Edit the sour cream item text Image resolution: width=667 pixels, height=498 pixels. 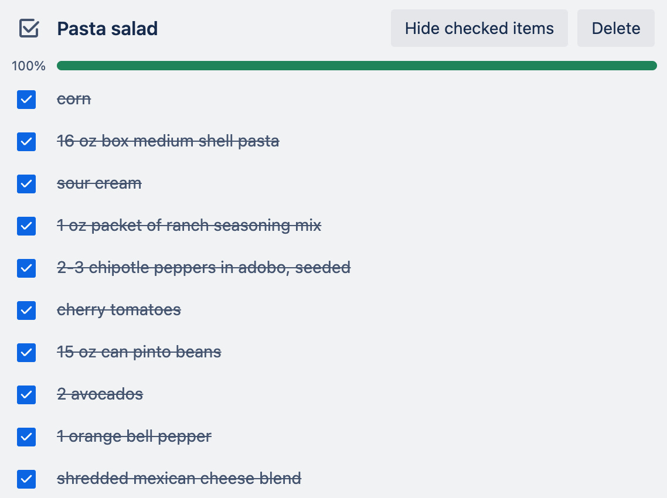coord(99,183)
